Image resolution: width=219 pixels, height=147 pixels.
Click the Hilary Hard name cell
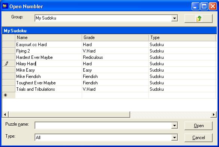coord(48,64)
